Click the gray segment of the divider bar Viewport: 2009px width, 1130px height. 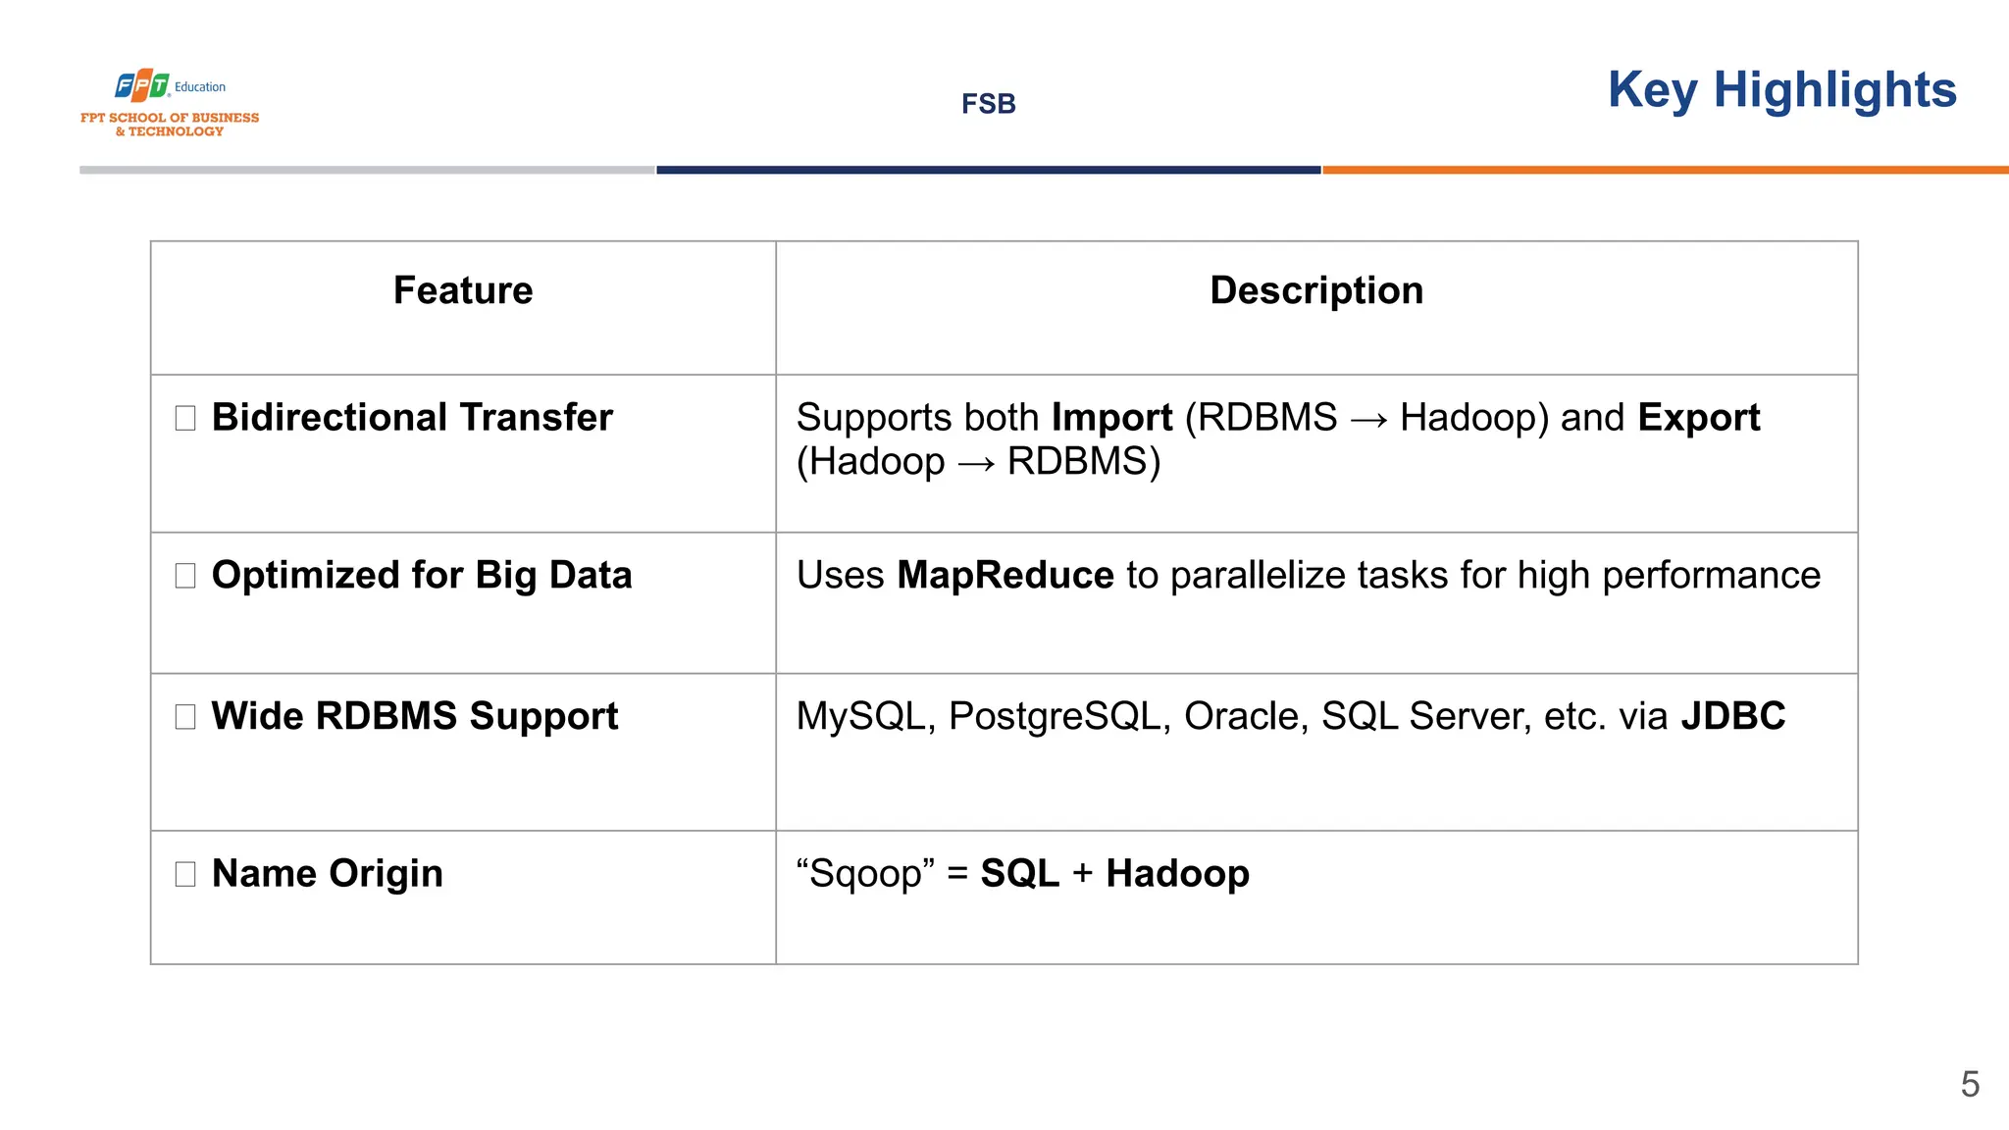tap(367, 170)
